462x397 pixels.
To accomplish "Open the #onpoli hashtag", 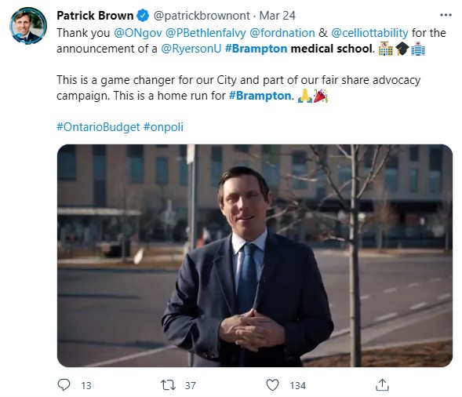I will click(163, 127).
